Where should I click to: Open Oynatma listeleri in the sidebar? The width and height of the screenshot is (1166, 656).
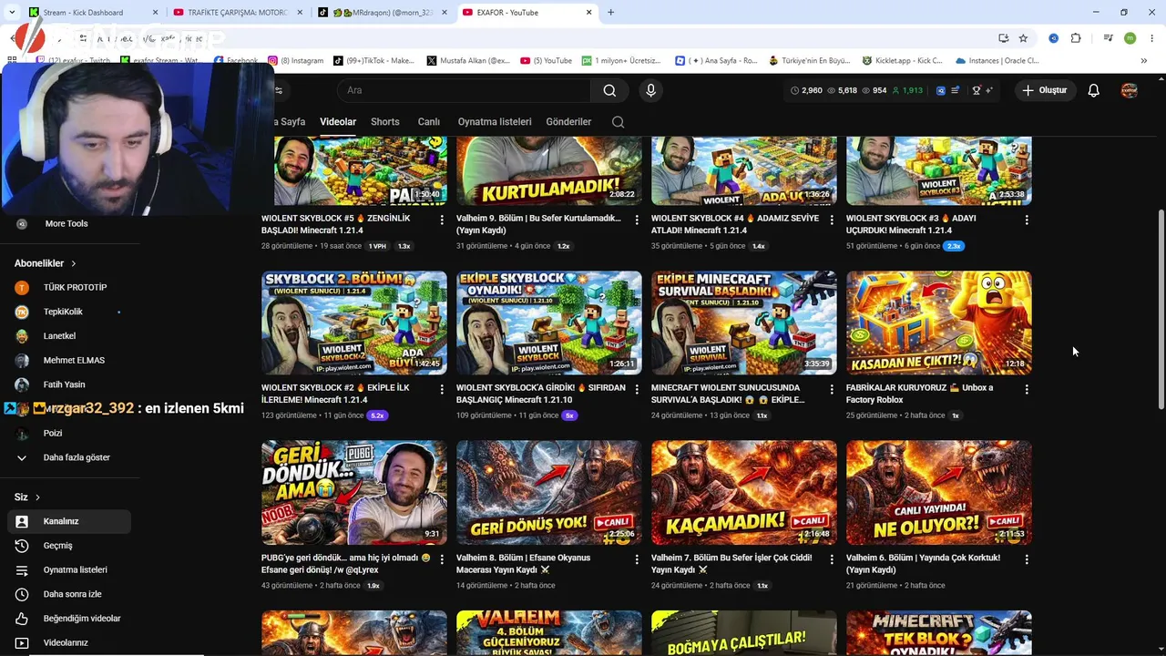[x=75, y=569]
